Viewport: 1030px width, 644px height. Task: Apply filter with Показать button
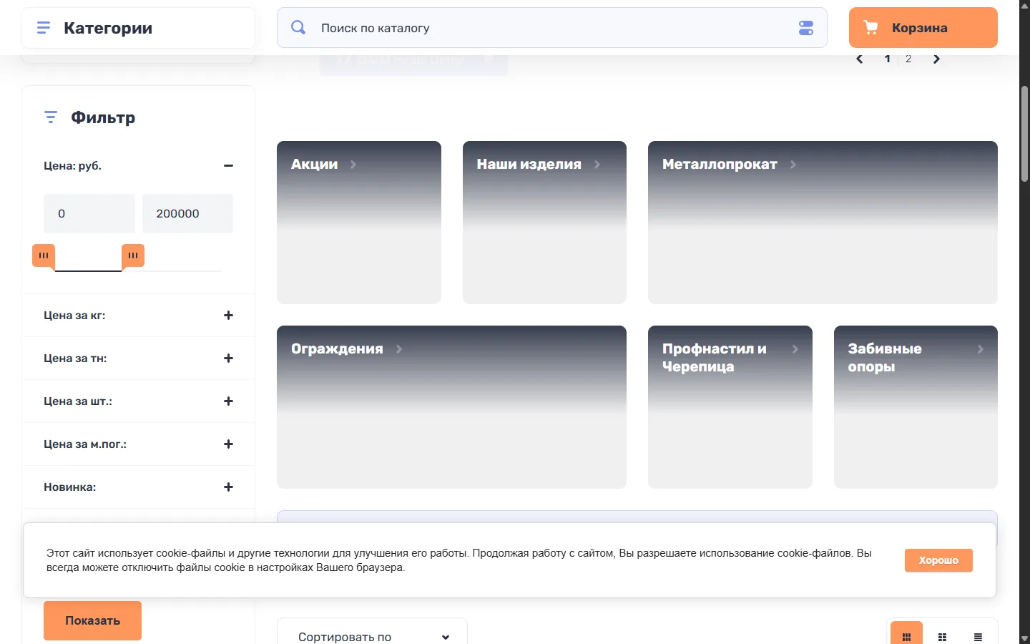pos(92,620)
